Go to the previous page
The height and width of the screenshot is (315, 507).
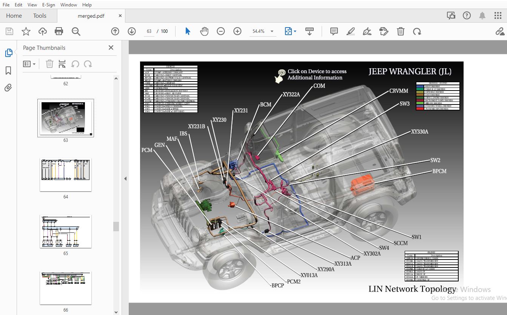(x=115, y=31)
